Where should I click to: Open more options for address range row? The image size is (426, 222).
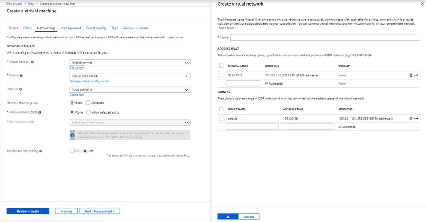pyautogui.click(x=416, y=75)
